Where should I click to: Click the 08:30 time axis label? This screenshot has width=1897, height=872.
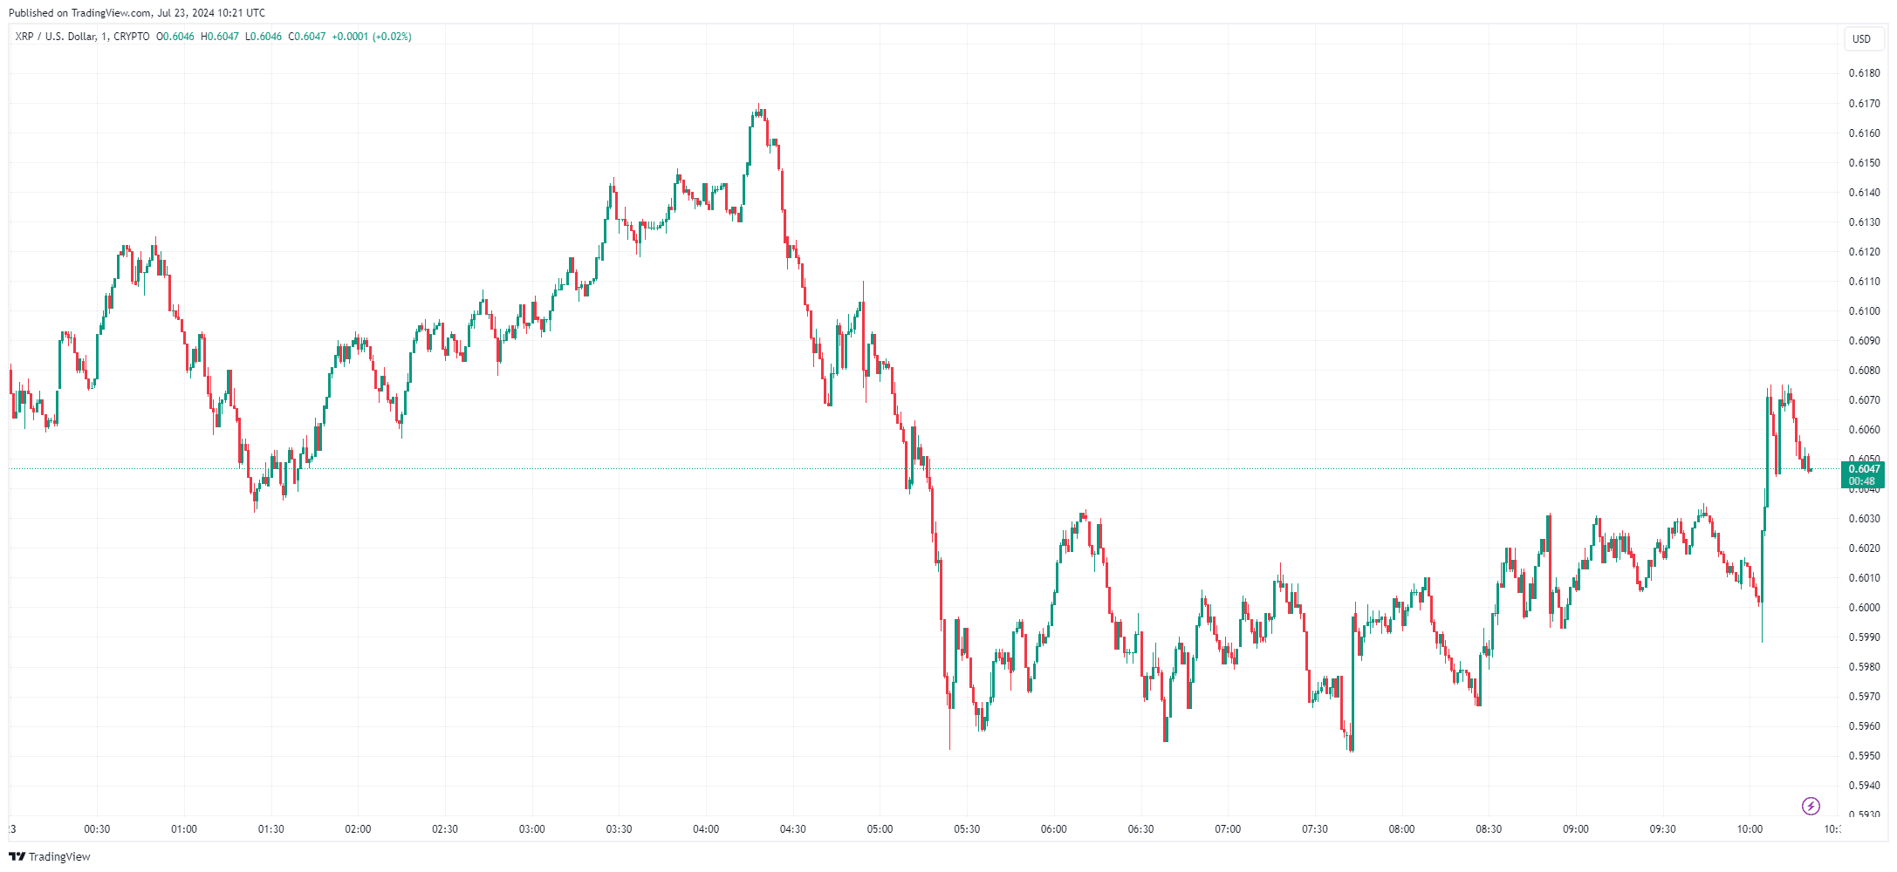(x=1489, y=829)
